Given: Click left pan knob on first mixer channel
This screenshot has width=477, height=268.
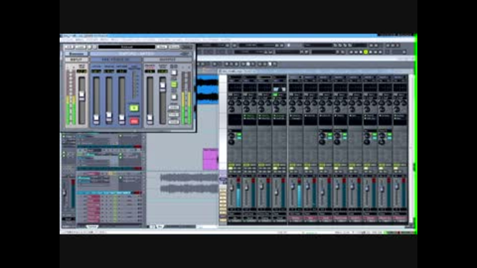Looking at the screenshot, I should [x=231, y=103].
